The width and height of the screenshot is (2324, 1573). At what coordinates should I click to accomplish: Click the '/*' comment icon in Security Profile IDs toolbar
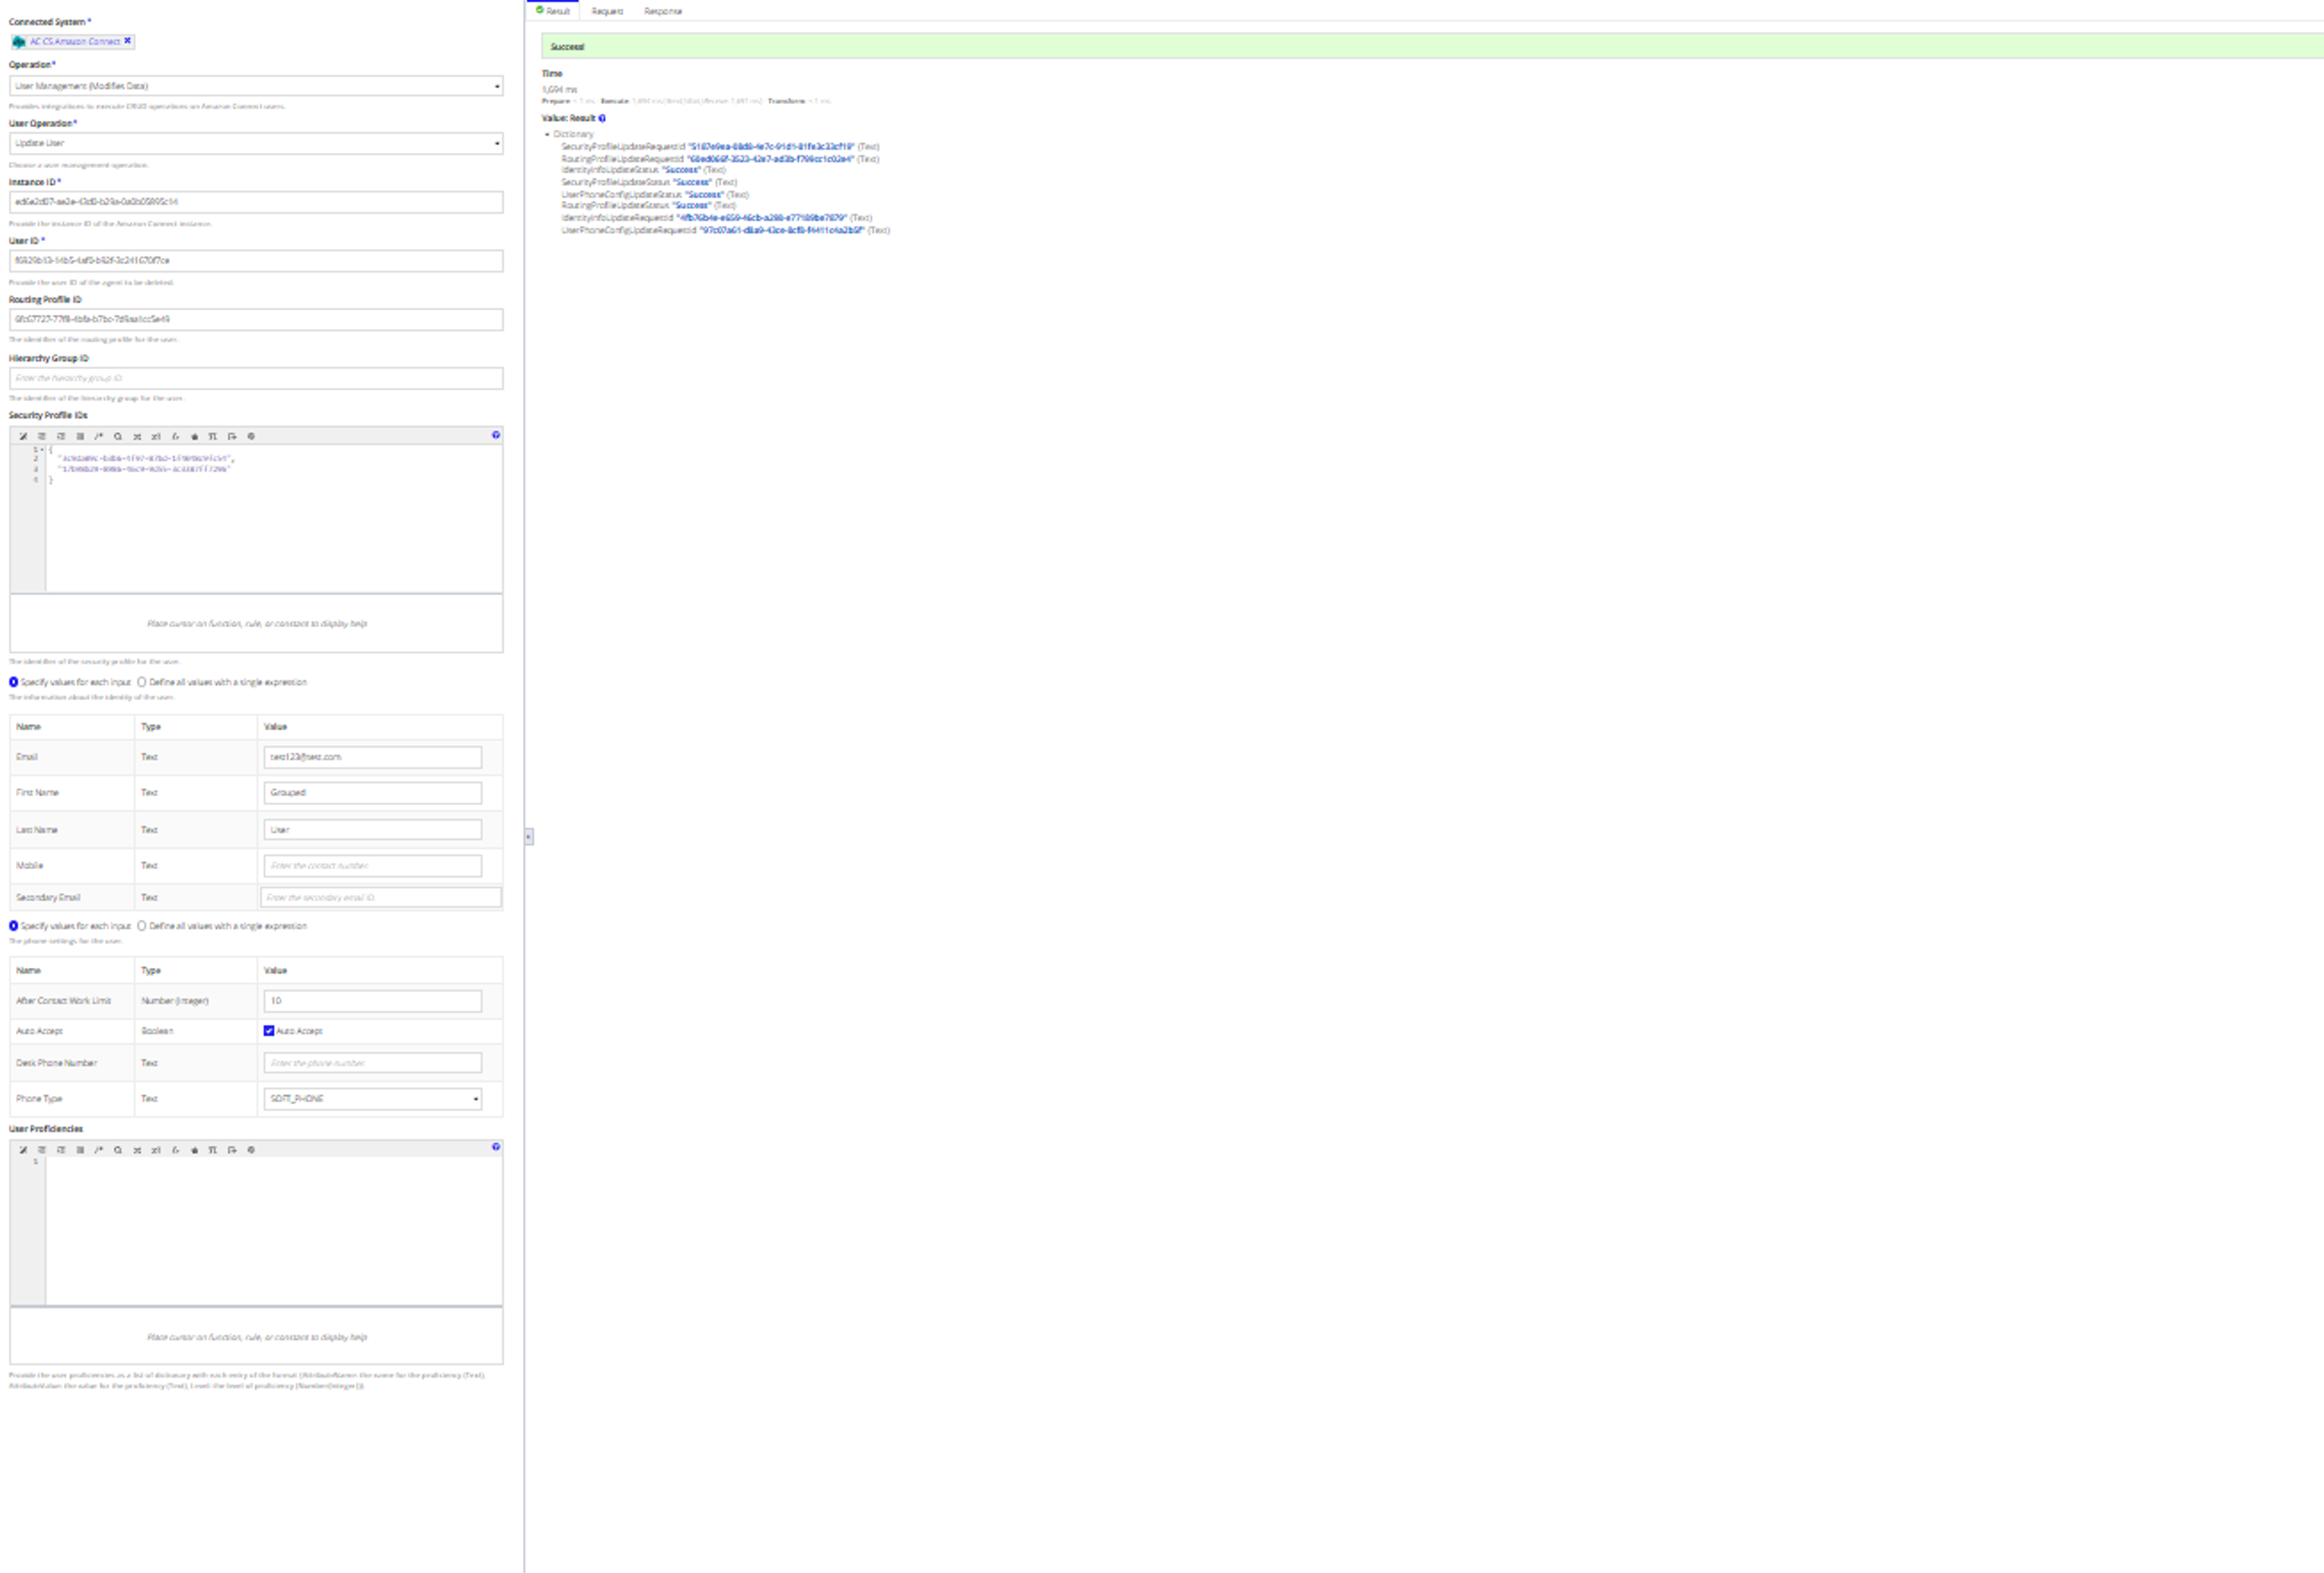click(x=99, y=436)
